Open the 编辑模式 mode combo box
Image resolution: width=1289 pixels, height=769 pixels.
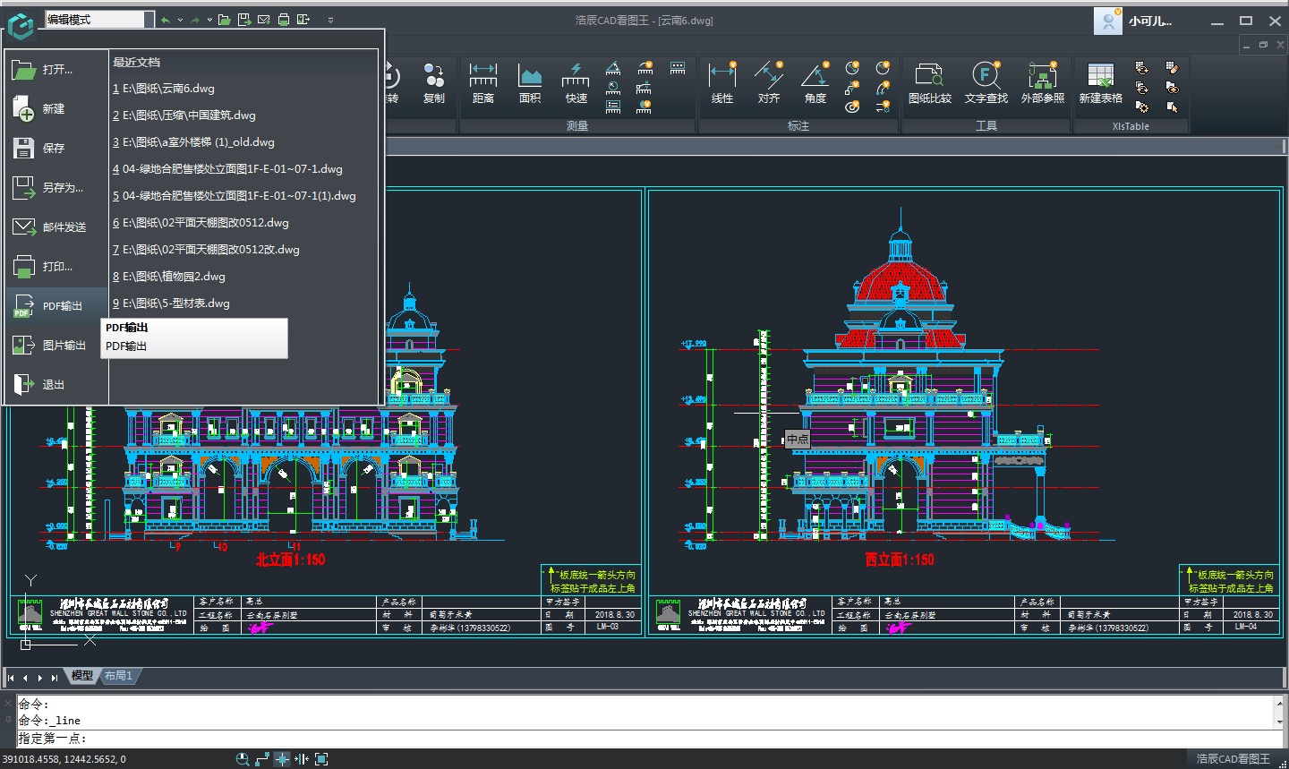(x=100, y=19)
